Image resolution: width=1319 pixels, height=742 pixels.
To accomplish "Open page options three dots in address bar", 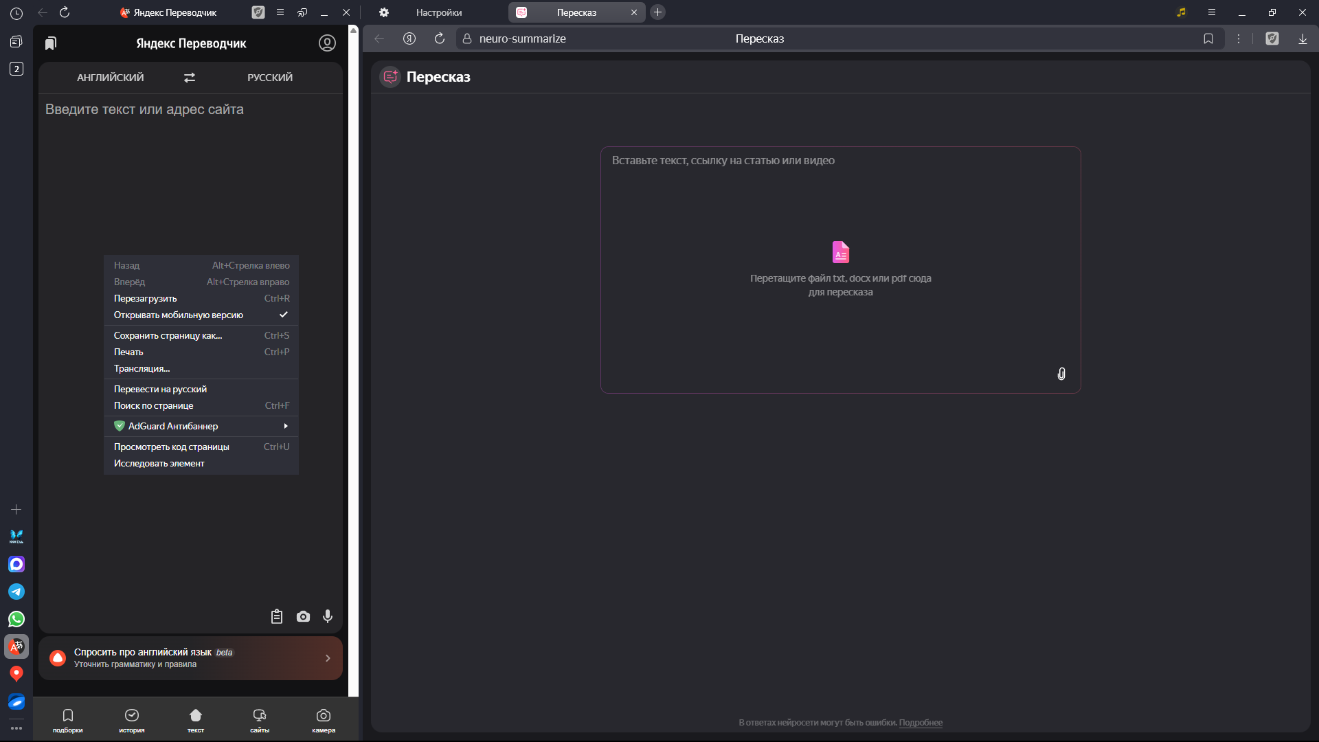I will (x=1239, y=38).
